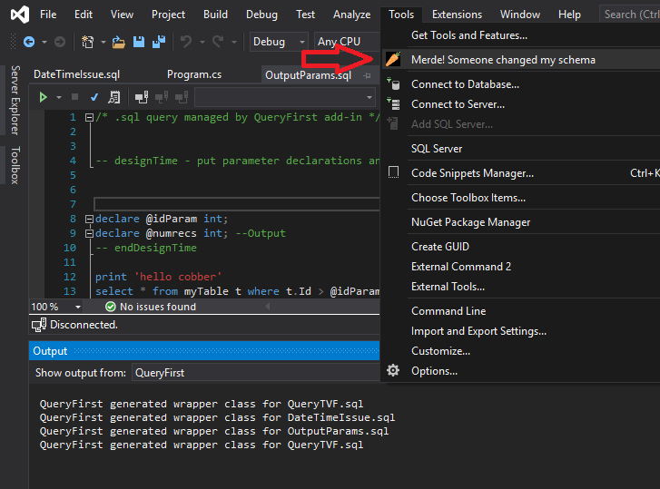Open the Build menu

click(215, 15)
